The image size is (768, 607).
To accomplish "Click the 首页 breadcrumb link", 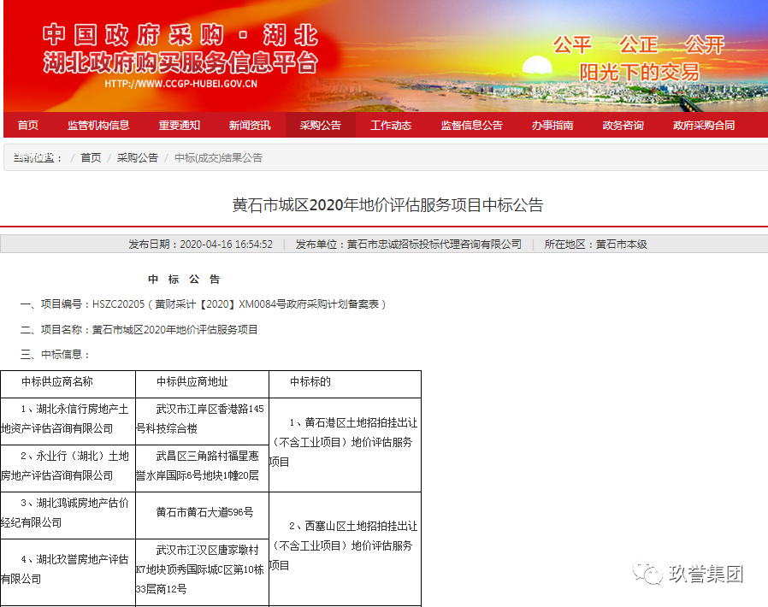I will point(93,157).
